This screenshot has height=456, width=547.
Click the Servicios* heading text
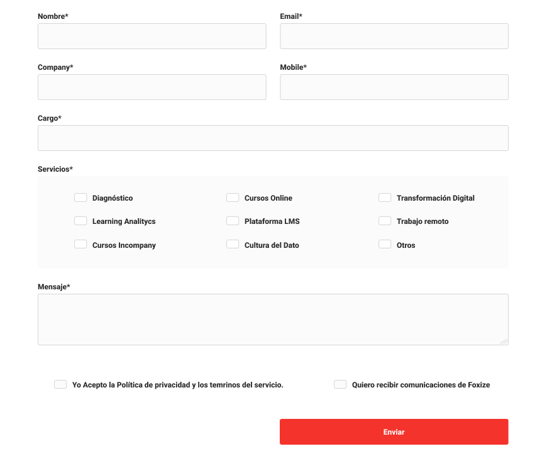click(x=55, y=169)
